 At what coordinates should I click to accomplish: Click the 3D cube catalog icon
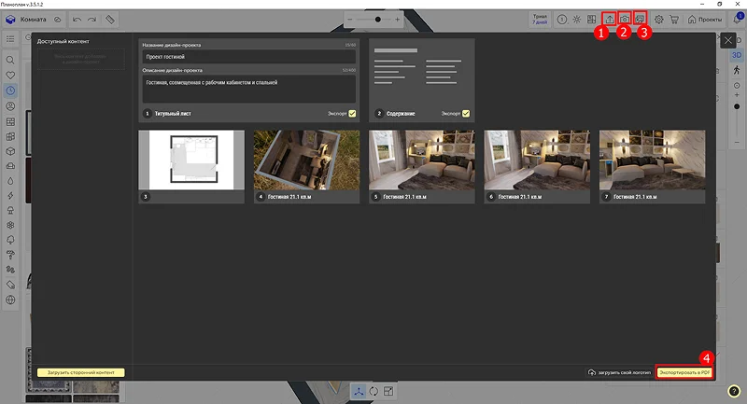click(10, 151)
